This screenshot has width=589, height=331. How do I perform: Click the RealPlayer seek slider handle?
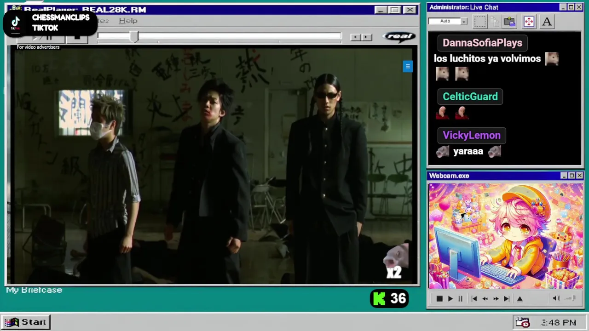pos(133,36)
